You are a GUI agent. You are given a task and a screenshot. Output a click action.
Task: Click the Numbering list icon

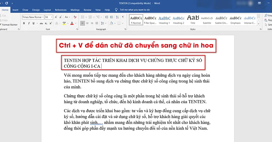[90, 17]
